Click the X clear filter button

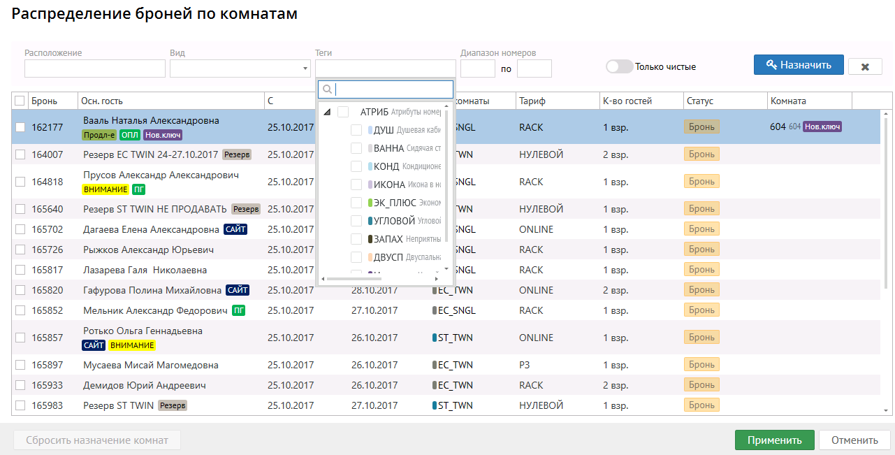pyautogui.click(x=865, y=66)
